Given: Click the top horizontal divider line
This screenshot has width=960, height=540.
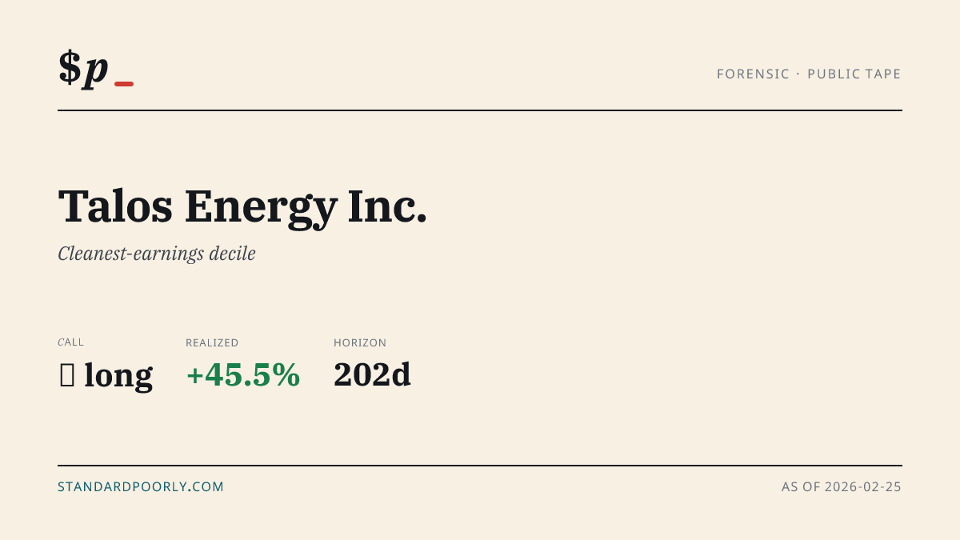Looking at the screenshot, I should click(x=480, y=110).
